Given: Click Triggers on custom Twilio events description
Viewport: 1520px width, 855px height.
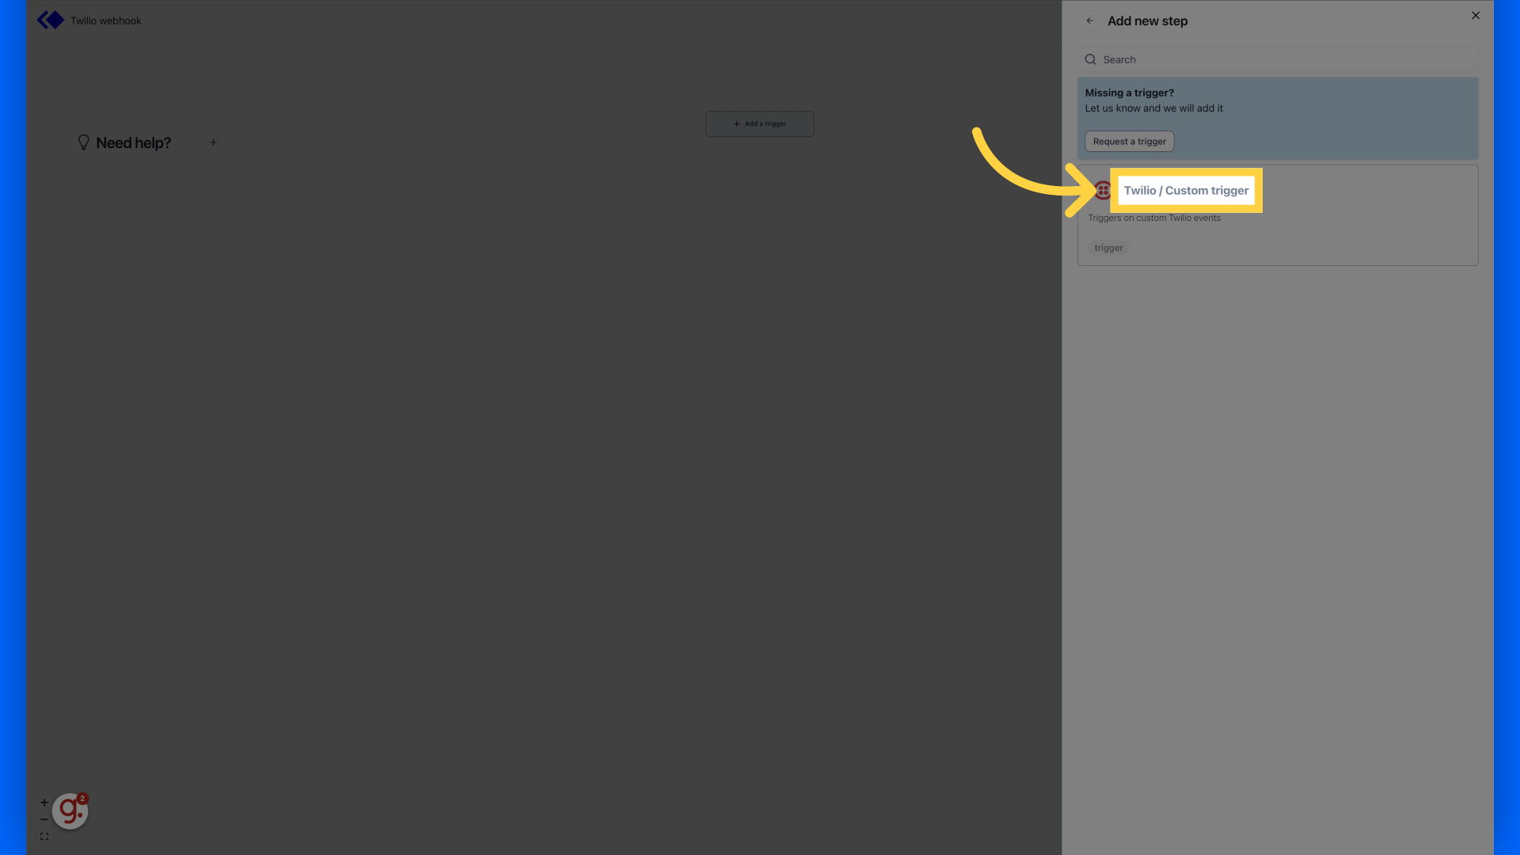Looking at the screenshot, I should tap(1153, 218).
